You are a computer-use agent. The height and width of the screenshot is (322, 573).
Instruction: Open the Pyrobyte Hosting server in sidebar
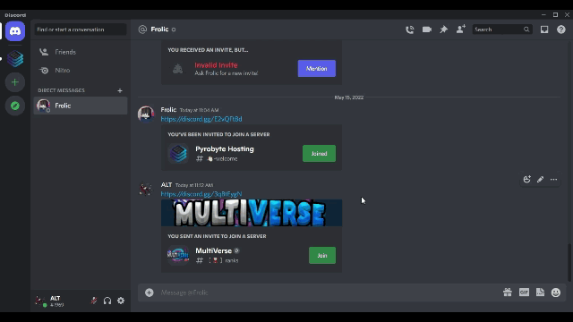(15, 59)
